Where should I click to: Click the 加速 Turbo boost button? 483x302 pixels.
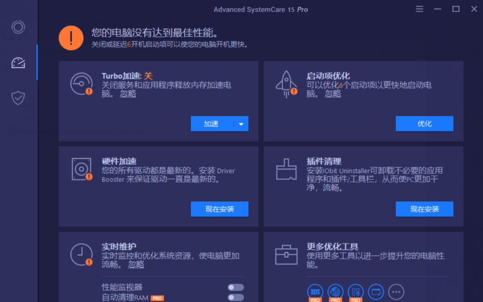212,124
